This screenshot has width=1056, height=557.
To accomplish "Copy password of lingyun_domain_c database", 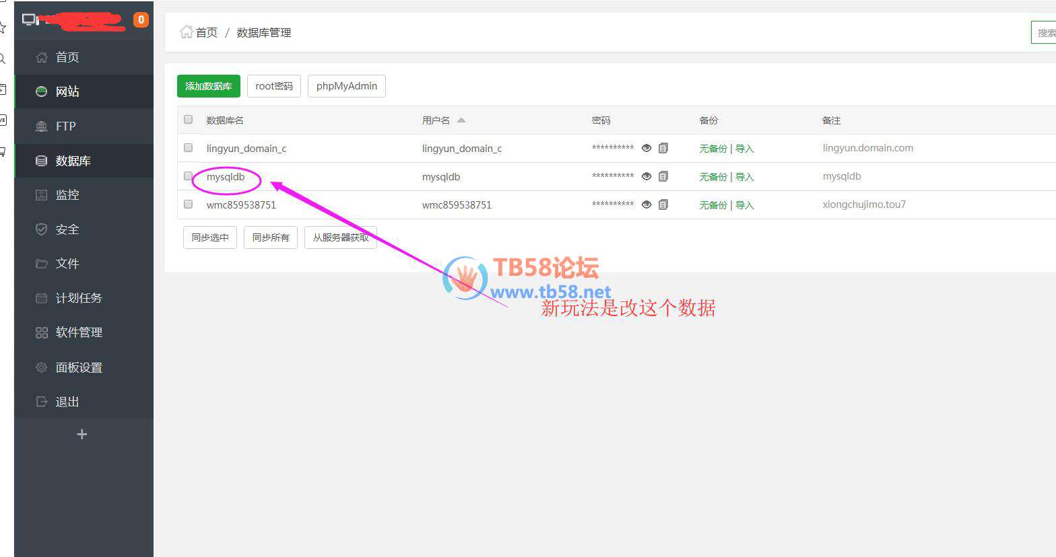I will tap(663, 148).
